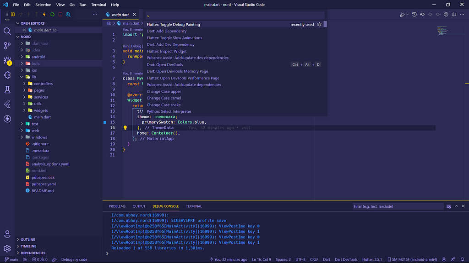The width and height of the screenshot is (469, 263).
Task: Switch to the PROBLEMS tab
Action: click(x=117, y=206)
